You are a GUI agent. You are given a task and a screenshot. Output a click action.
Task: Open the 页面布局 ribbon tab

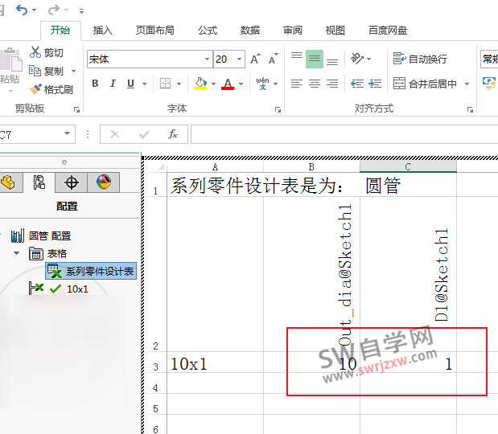tap(155, 31)
